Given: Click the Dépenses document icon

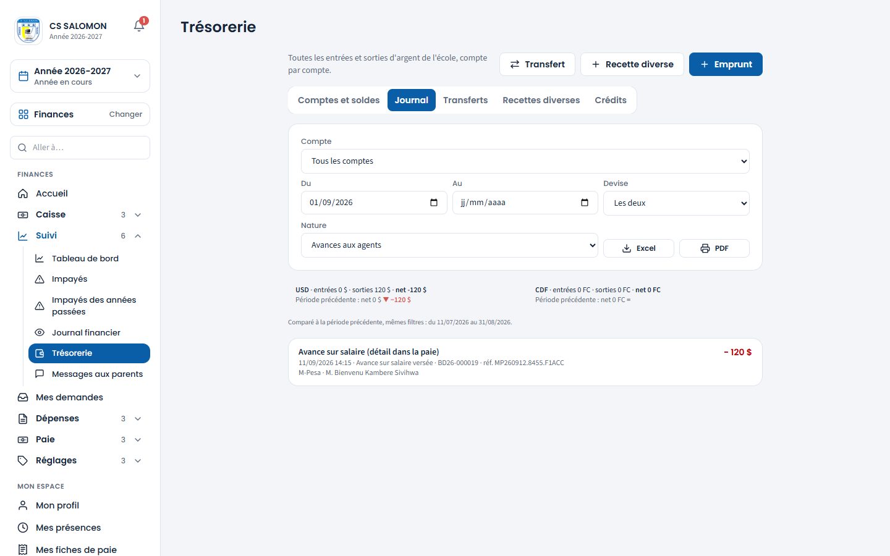Looking at the screenshot, I should (23, 418).
